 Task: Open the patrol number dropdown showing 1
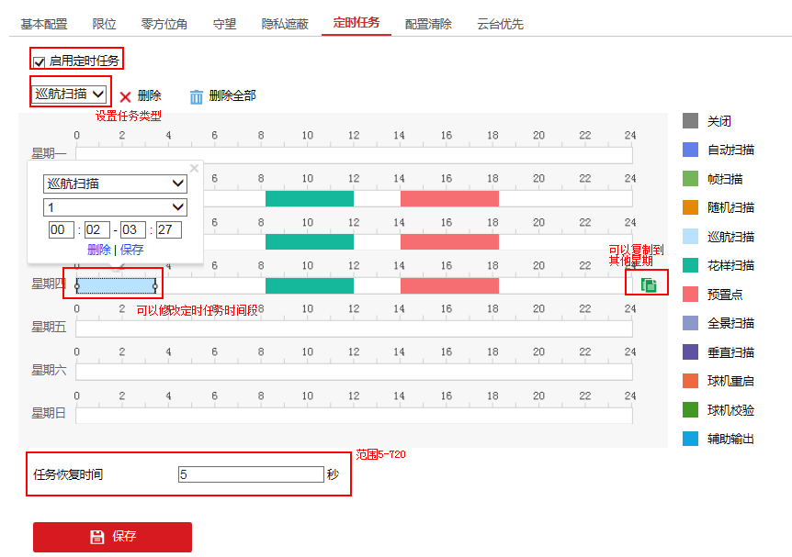point(115,207)
